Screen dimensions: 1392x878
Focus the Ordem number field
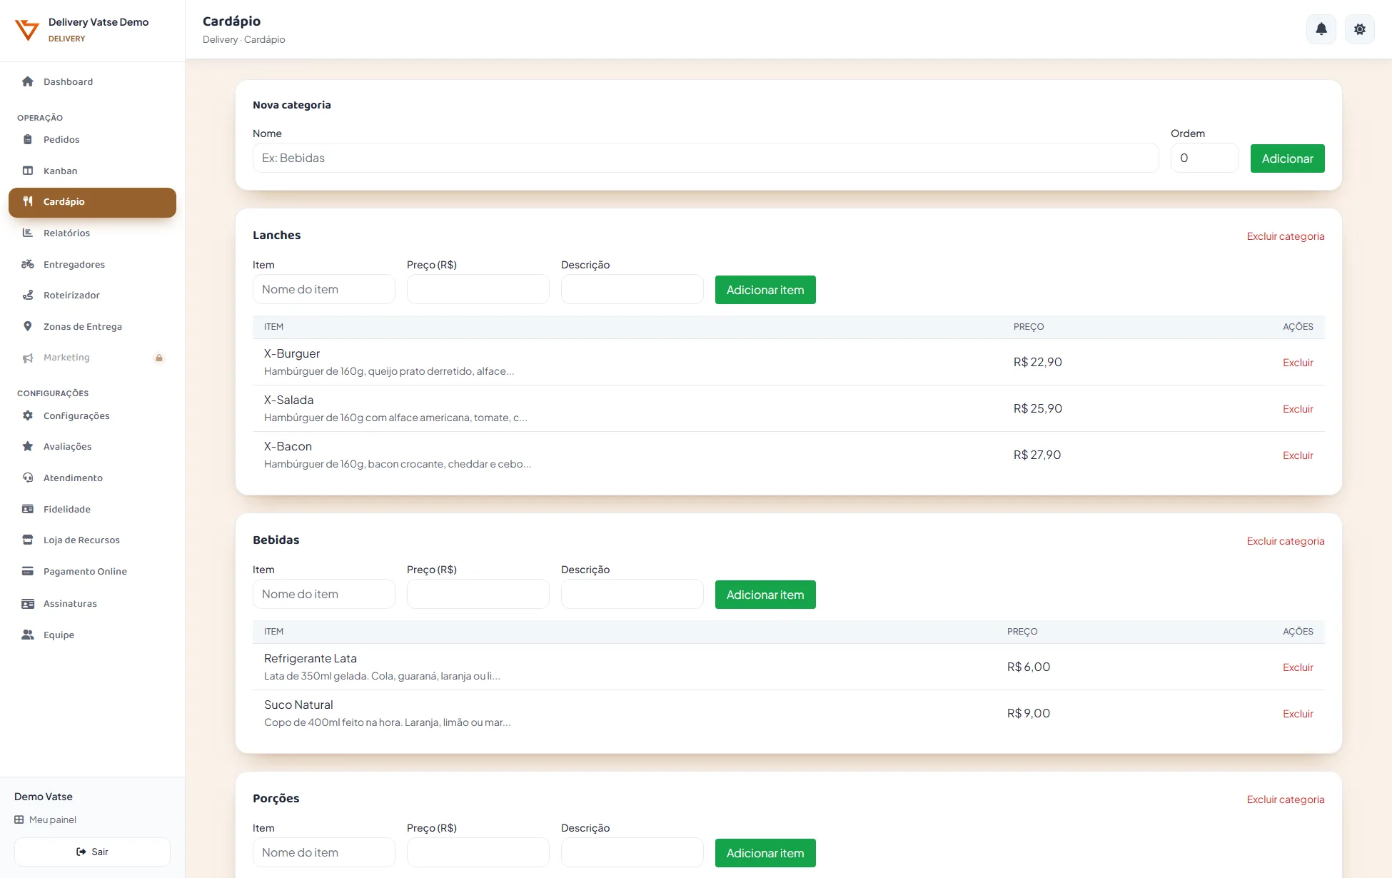(x=1205, y=158)
